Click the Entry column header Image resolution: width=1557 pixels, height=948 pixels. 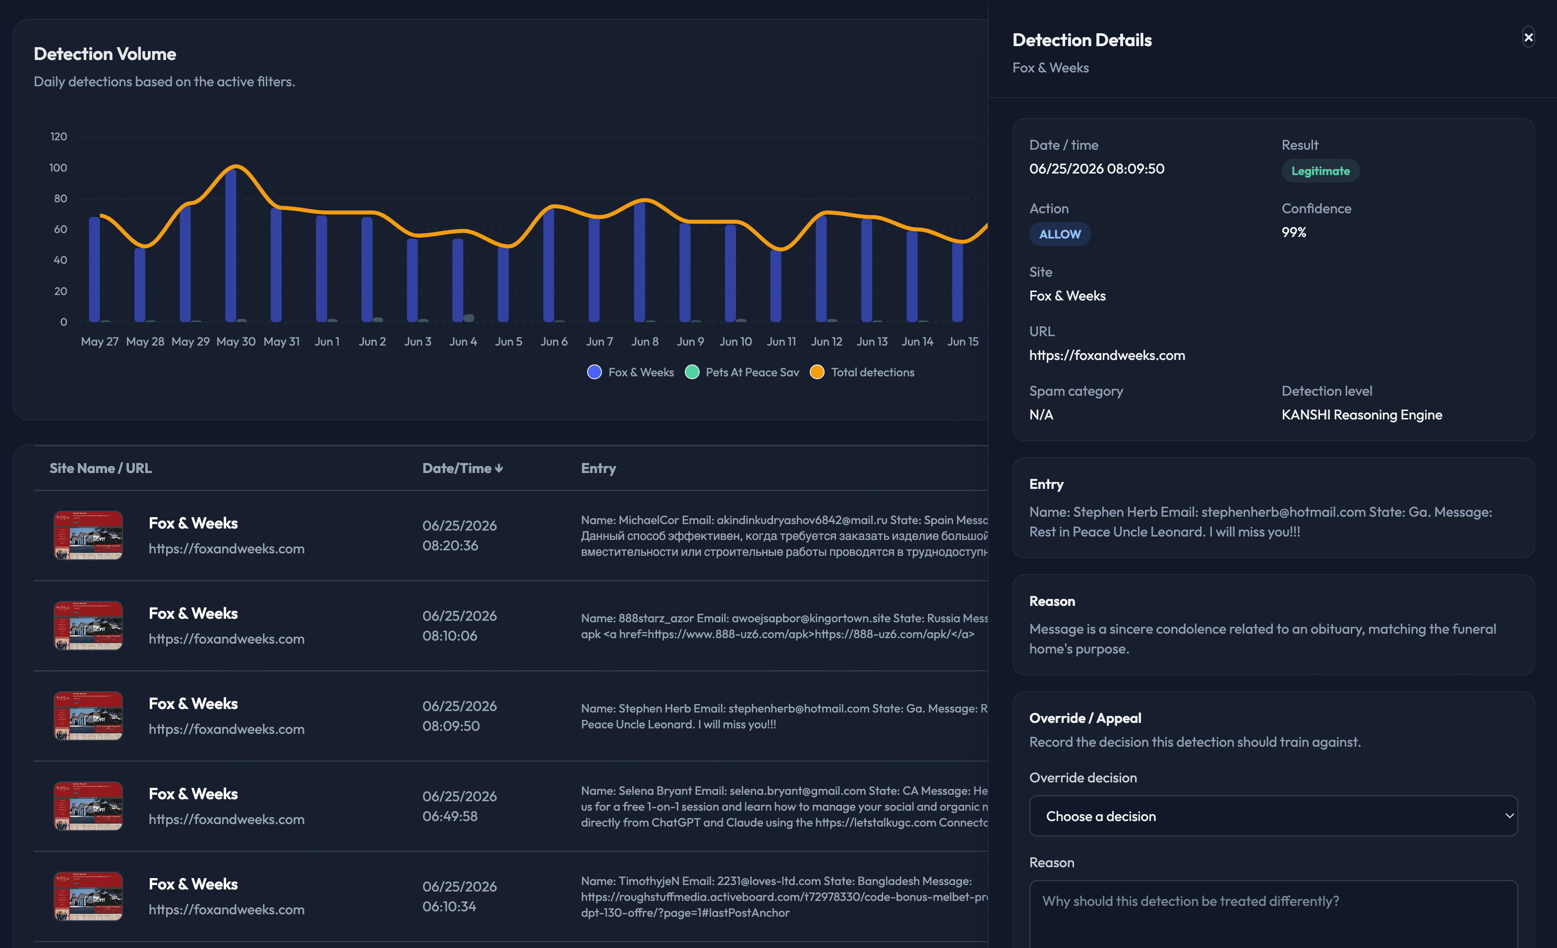pos(599,469)
